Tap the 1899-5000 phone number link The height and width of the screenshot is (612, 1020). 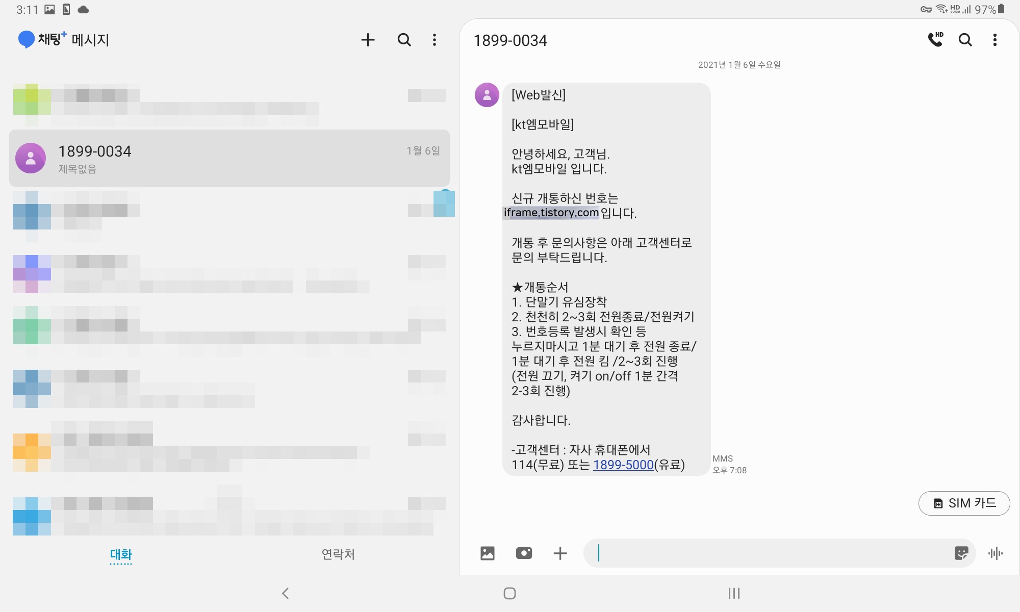(623, 465)
